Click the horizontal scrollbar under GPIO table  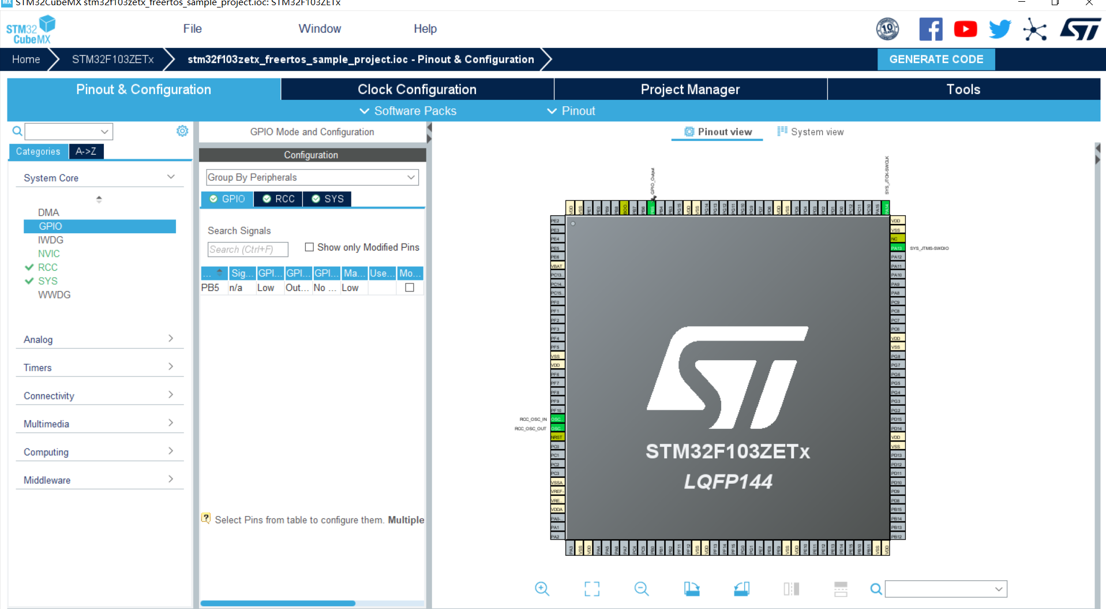(x=278, y=603)
